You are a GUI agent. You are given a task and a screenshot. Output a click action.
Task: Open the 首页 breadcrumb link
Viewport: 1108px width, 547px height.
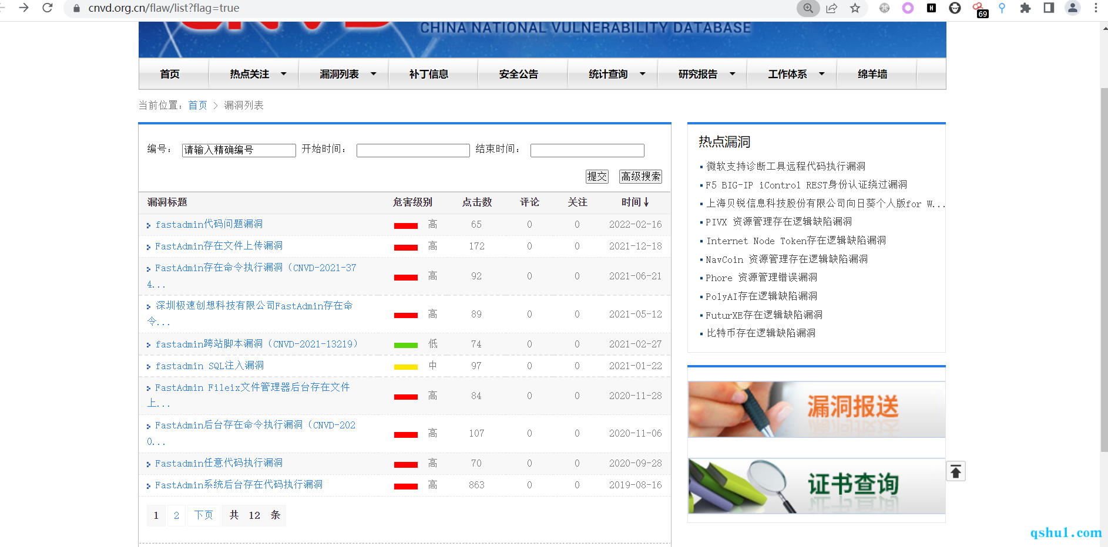pos(197,105)
